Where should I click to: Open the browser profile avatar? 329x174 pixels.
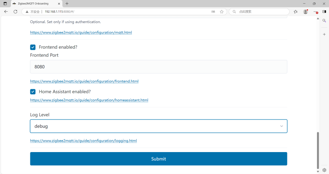[x=306, y=12]
